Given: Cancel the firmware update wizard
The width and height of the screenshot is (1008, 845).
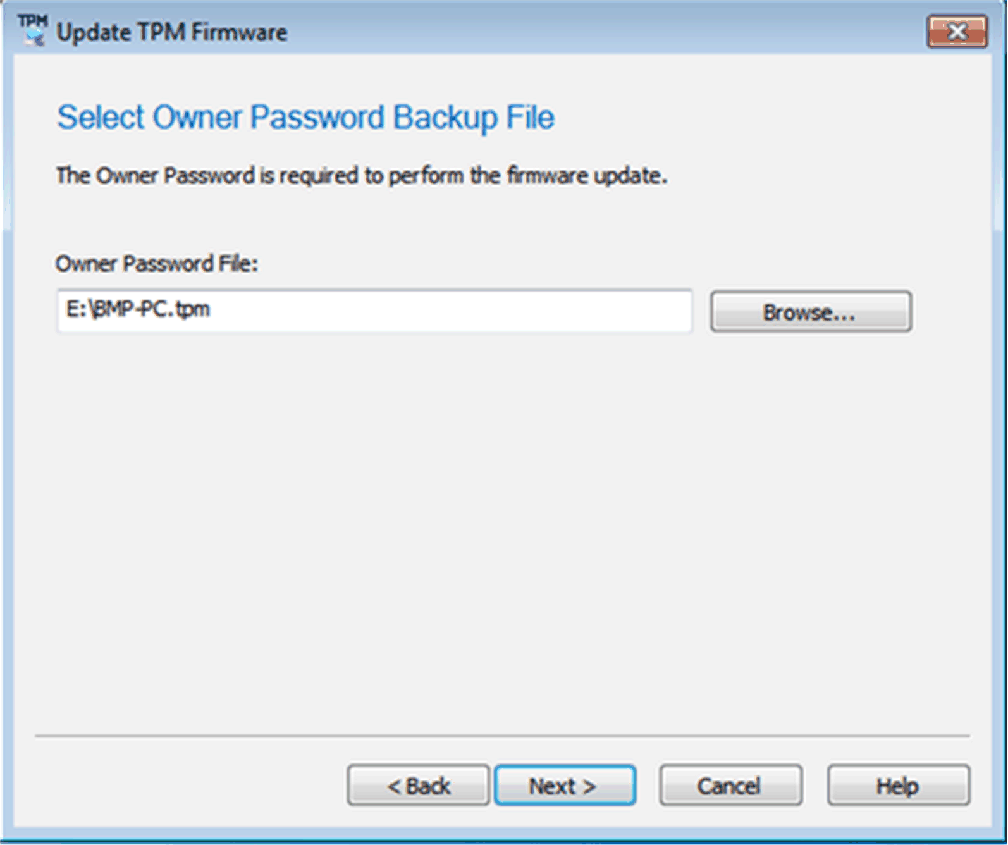Looking at the screenshot, I should coord(730,785).
